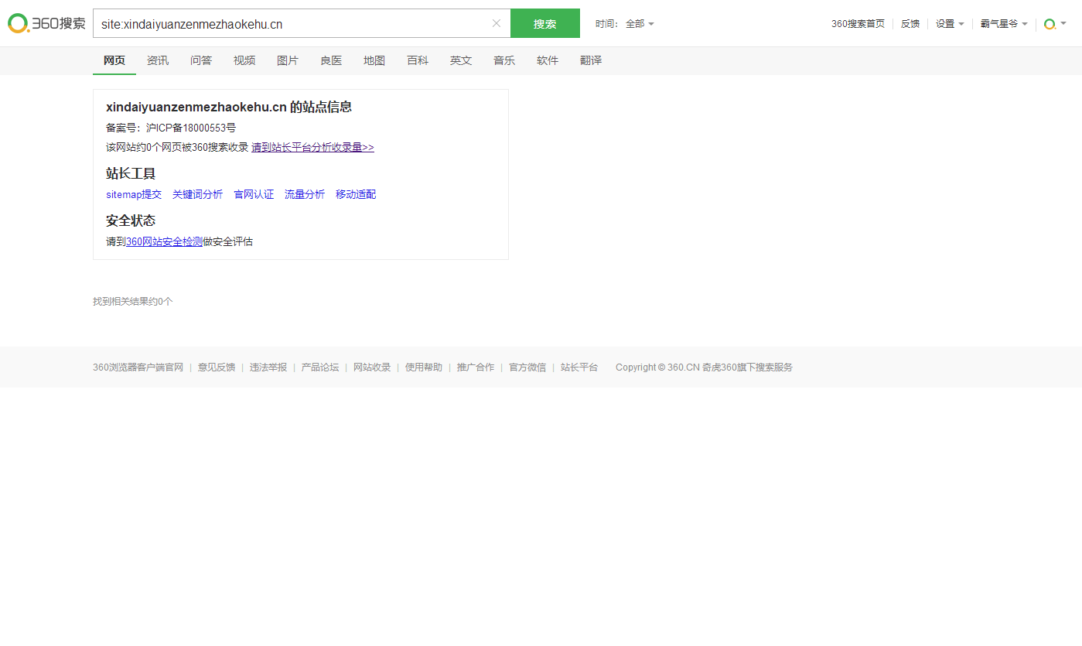Image resolution: width=1082 pixels, height=646 pixels.
Task: Click the site info heading xindaiyuanzenmezhaokehu.cn
Action: (229, 107)
